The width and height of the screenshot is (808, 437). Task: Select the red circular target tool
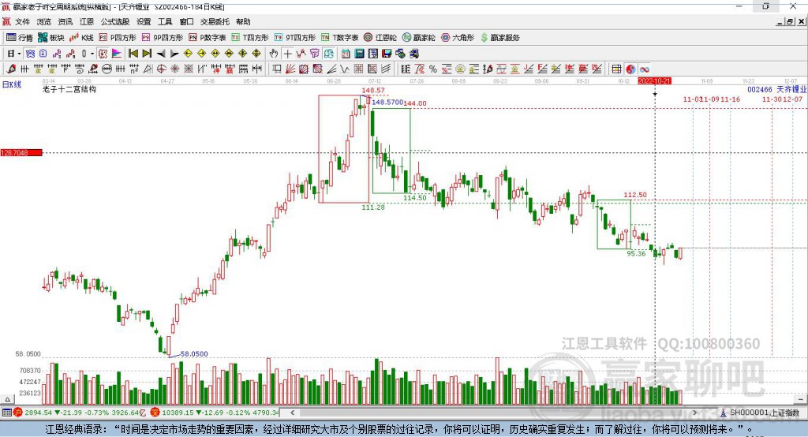tap(161, 69)
